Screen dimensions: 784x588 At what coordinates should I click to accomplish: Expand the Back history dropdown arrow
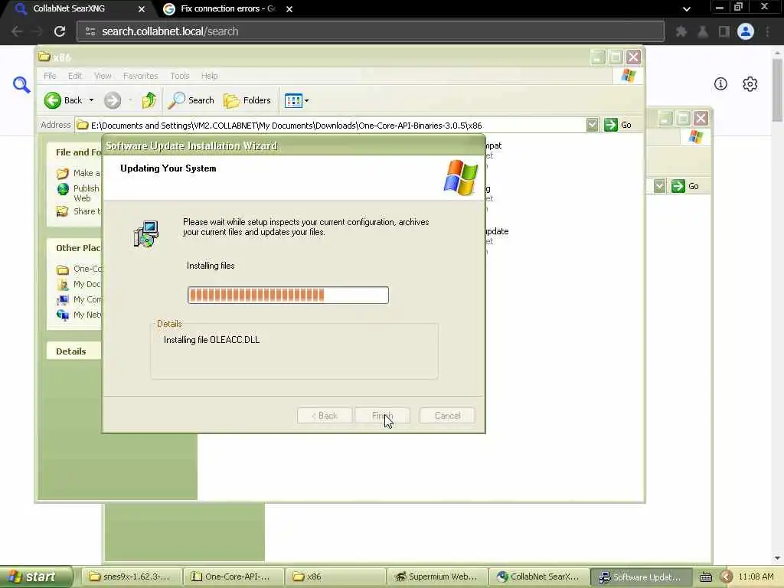[x=91, y=100]
